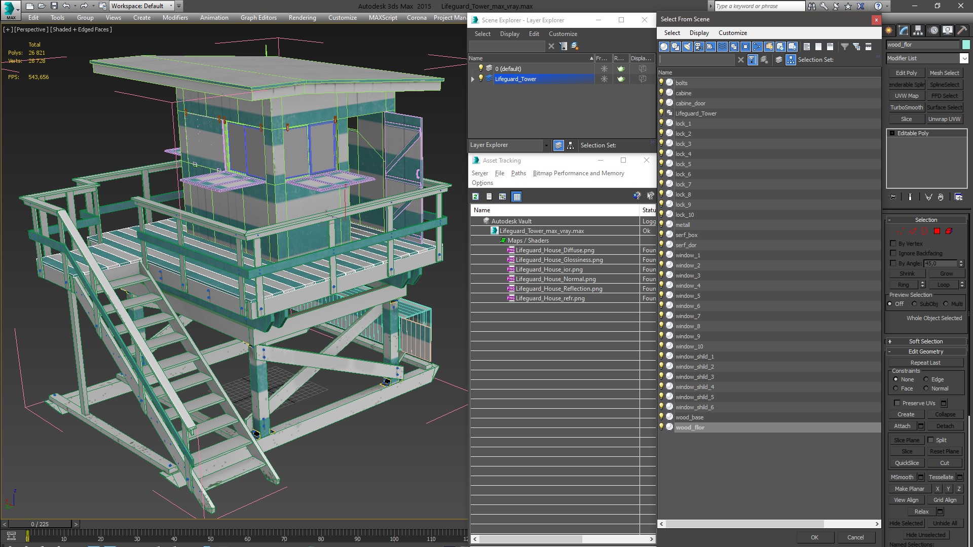The width and height of the screenshot is (973, 547).
Task: Expand the Lifeguard_Tower layer tree
Action: point(473,79)
